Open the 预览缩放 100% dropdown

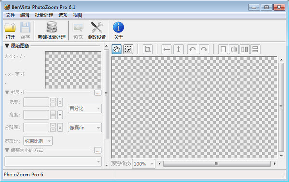(144, 164)
